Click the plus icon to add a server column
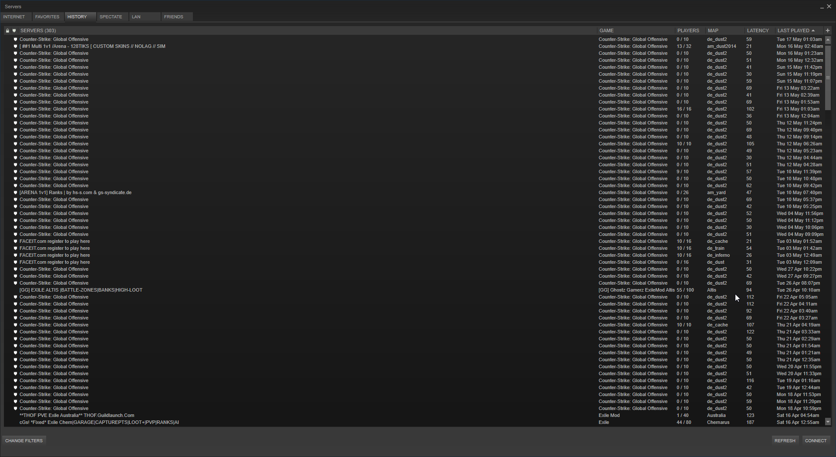Screen dimensions: 836x457 (827, 30)
